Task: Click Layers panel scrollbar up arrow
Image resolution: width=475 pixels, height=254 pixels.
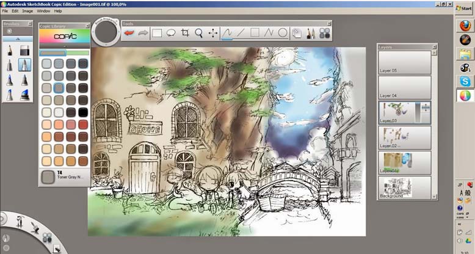Action: (435, 53)
